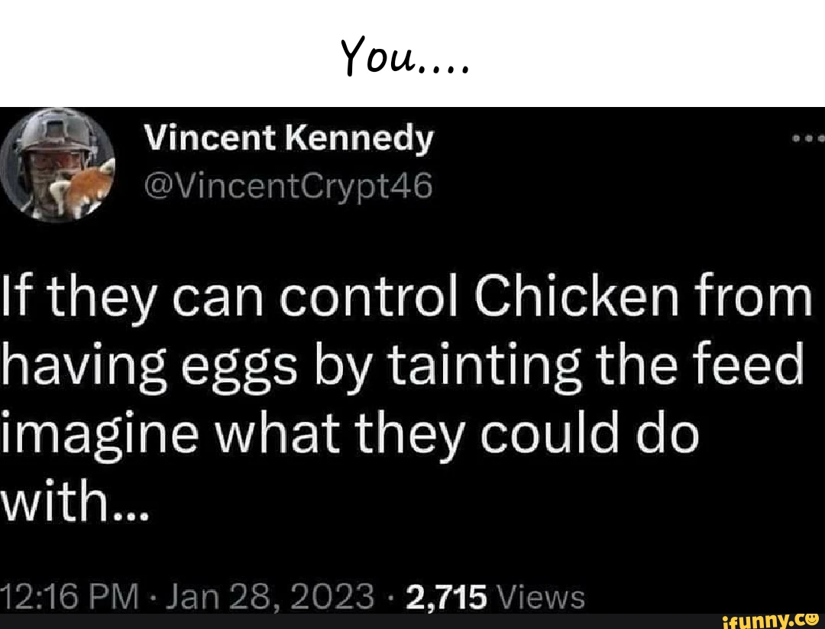Click the word feed in the tweet
825x629 pixels.
(748, 363)
